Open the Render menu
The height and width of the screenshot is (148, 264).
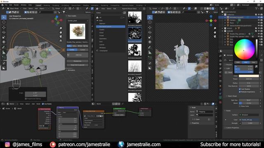pyautogui.click(x=16, y=5)
